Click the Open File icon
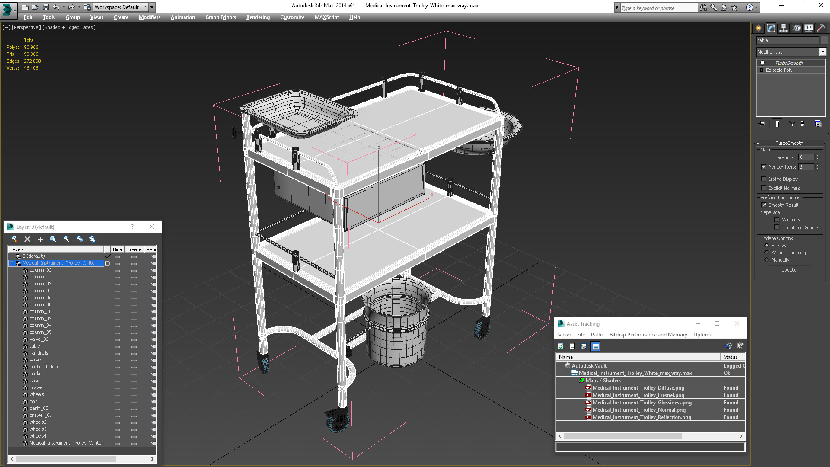The width and height of the screenshot is (830, 467). click(35, 7)
